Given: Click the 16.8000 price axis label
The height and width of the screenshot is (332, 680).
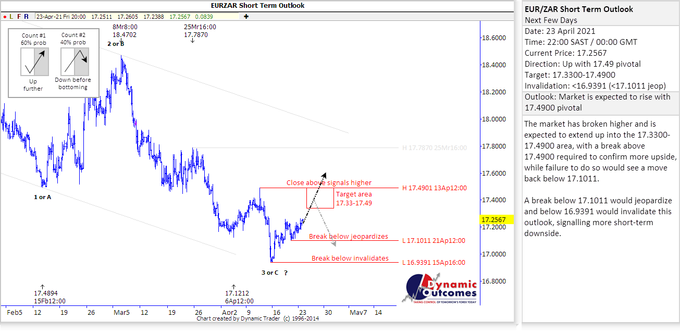Looking at the screenshot, I should tap(493, 281).
